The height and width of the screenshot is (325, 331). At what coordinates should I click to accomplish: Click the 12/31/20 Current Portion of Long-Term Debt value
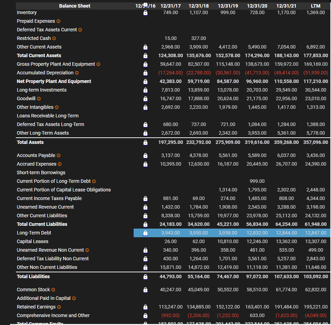pyautogui.click(x=257, y=181)
